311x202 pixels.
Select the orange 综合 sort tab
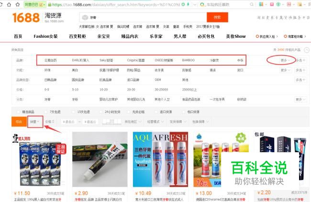(x=19, y=122)
